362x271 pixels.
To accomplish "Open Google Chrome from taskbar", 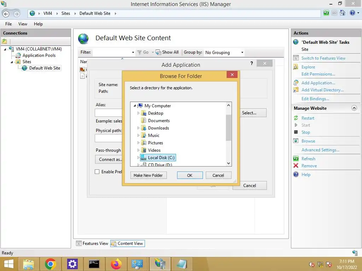I will pyautogui.click(x=50, y=264).
